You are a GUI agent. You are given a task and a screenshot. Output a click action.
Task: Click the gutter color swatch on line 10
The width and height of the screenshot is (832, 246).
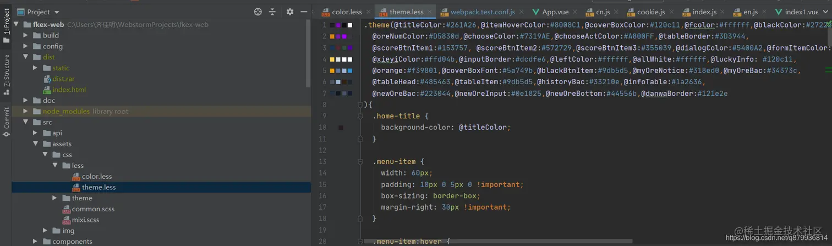pyautogui.click(x=341, y=128)
